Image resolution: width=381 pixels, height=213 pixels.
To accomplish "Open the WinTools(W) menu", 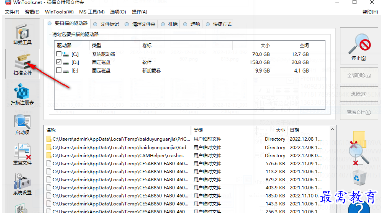I will [x=59, y=12].
